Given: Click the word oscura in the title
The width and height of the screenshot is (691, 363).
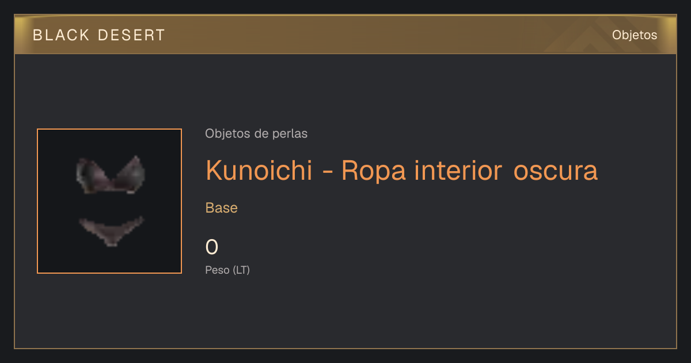Looking at the screenshot, I should [x=555, y=171].
